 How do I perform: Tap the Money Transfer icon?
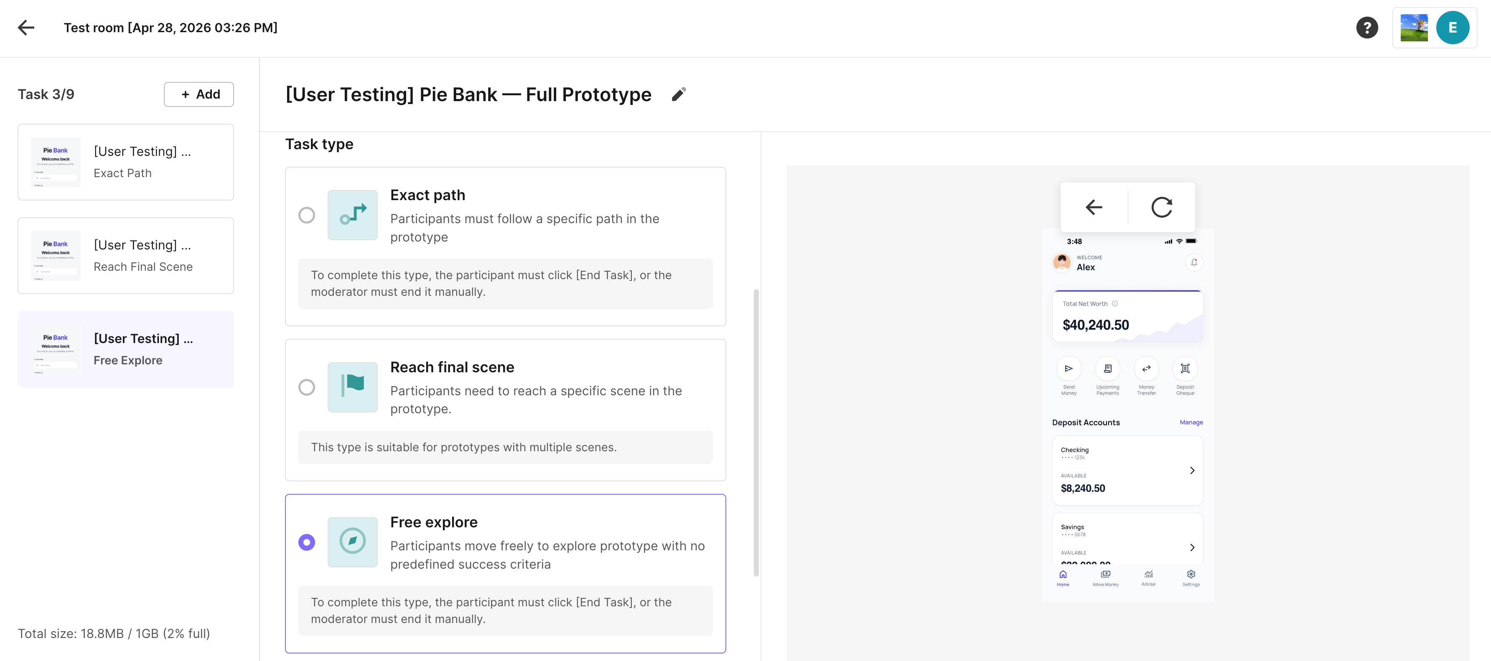(x=1146, y=369)
